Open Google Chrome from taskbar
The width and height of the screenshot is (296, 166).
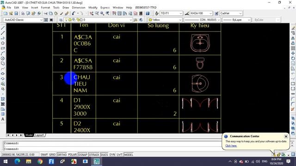(x=40, y=161)
